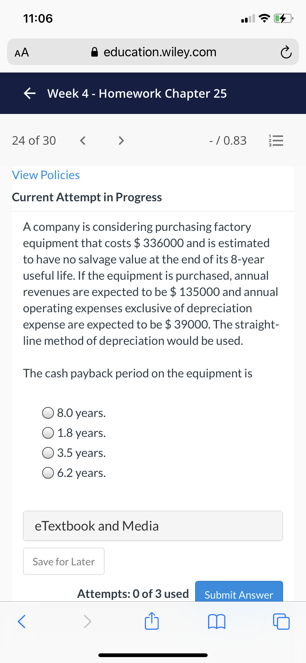The height and width of the screenshot is (663, 306).
Task: Tap the education.wiley.com address field
Action: coord(153,52)
